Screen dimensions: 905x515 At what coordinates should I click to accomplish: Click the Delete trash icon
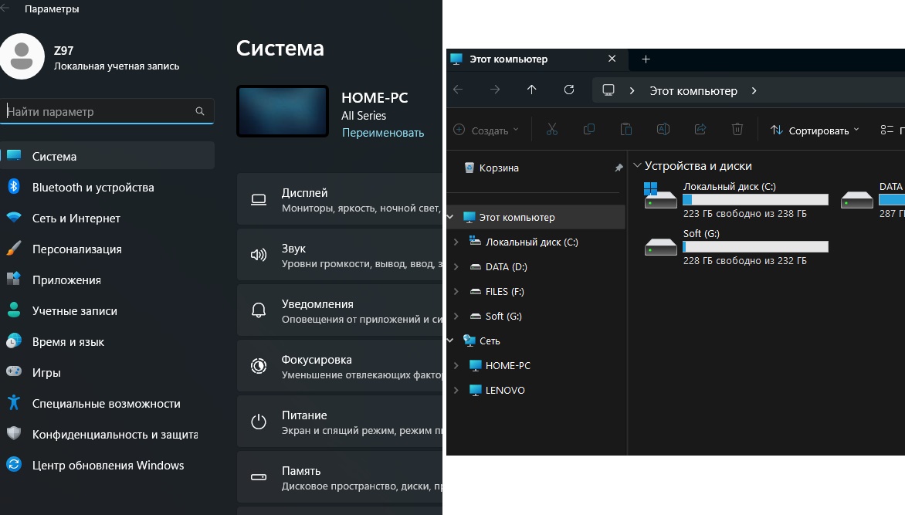point(737,130)
